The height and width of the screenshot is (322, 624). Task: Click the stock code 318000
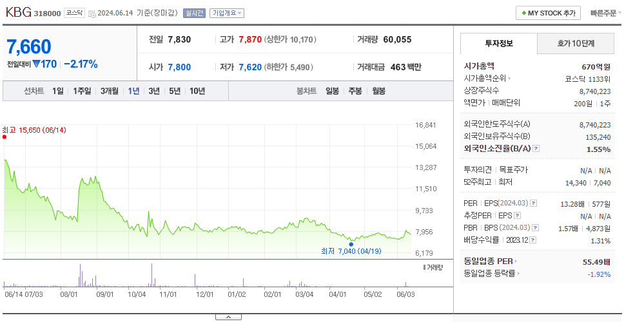pos(47,14)
